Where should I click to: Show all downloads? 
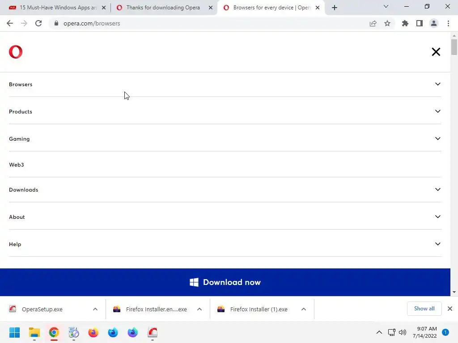click(x=424, y=309)
